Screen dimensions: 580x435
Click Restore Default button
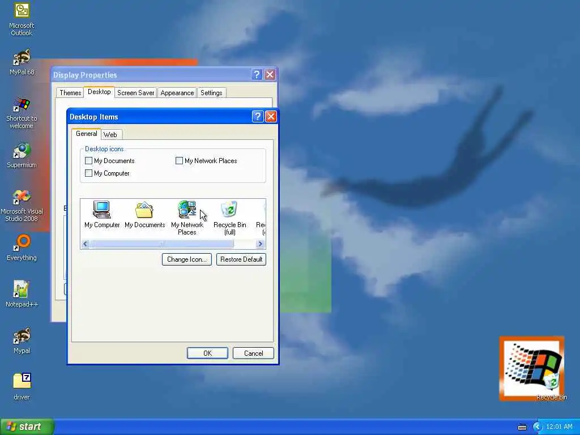tap(241, 259)
